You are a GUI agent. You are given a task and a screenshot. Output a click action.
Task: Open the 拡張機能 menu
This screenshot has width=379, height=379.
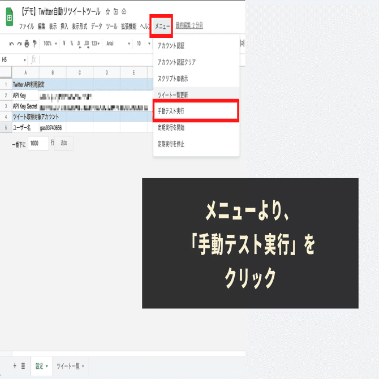click(x=129, y=26)
